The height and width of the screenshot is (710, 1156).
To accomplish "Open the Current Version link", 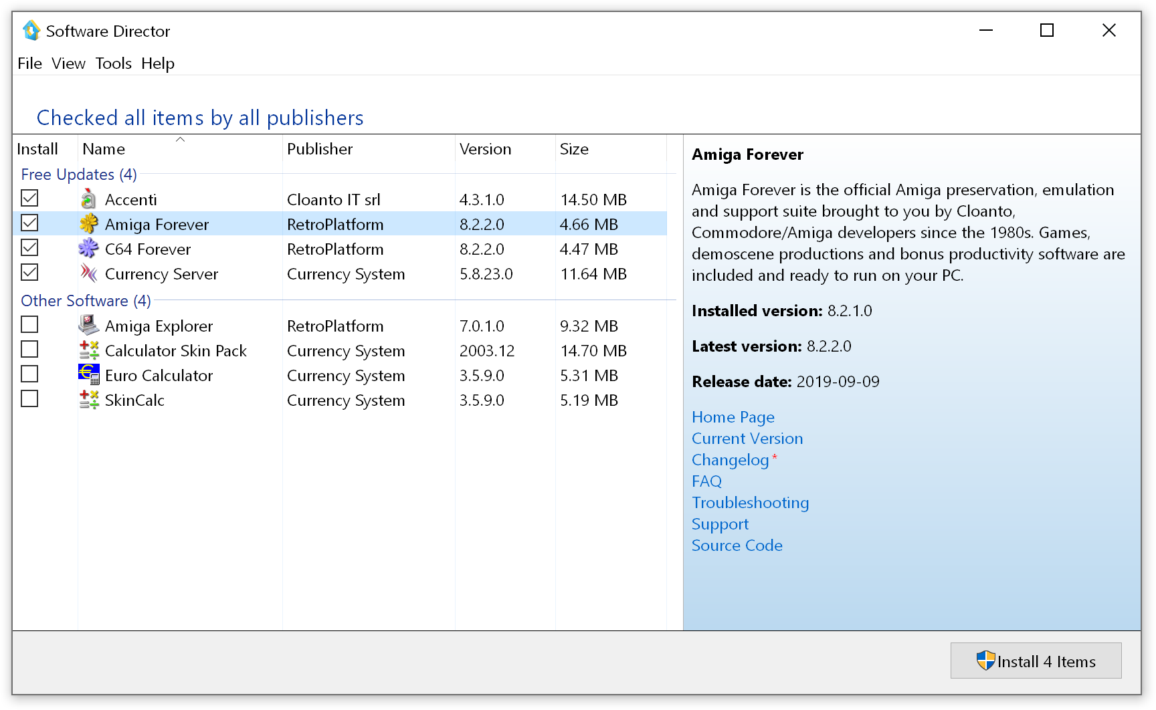I will click(x=747, y=439).
